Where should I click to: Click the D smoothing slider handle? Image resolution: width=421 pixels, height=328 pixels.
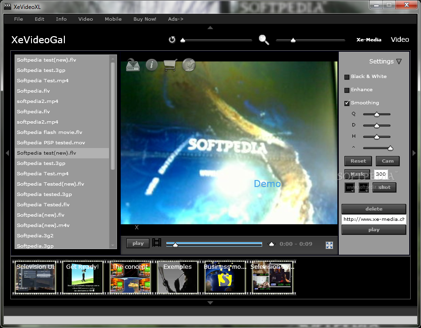click(377, 125)
